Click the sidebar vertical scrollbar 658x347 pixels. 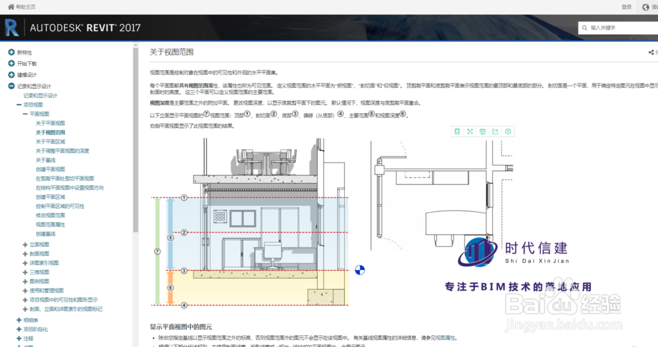(x=136, y=139)
